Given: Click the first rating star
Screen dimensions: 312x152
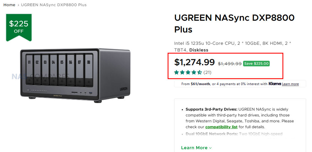Looking at the screenshot, I should (x=177, y=73).
